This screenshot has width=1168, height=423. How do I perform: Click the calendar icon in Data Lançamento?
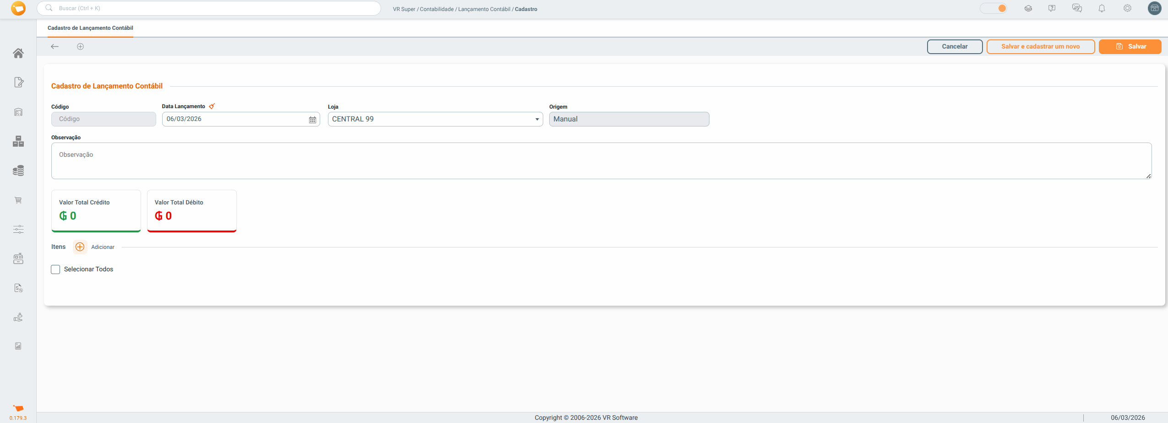pyautogui.click(x=312, y=120)
